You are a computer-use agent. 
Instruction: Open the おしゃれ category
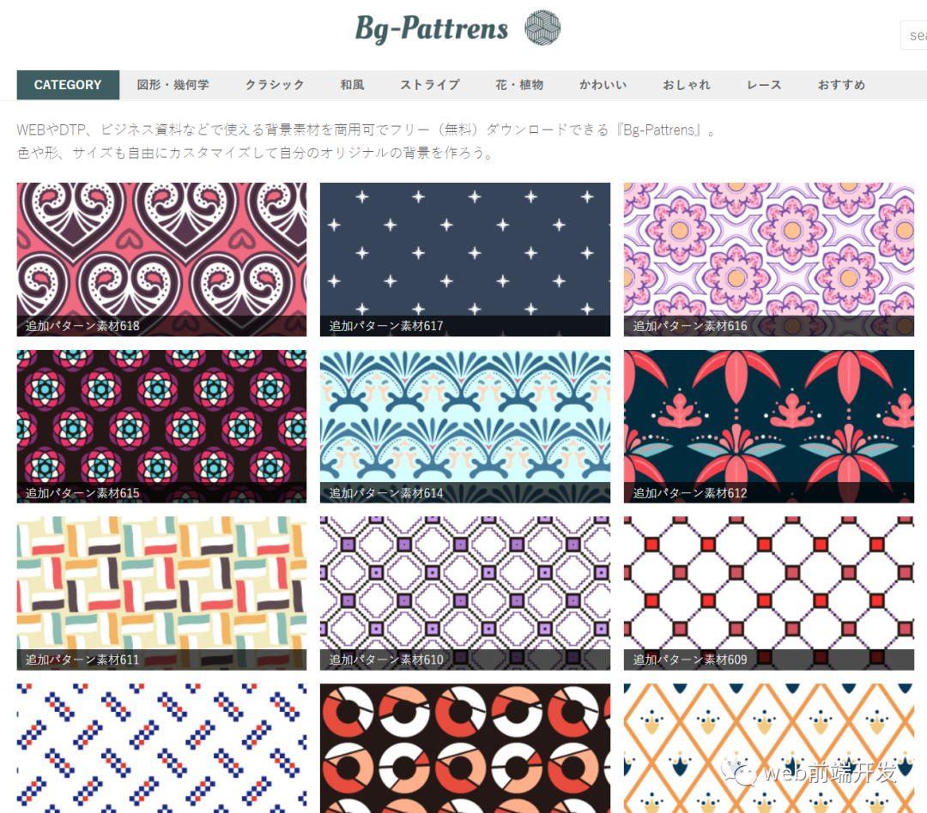click(x=687, y=85)
